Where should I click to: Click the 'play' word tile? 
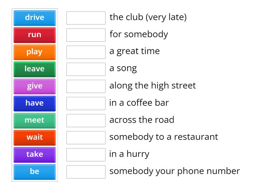pyautogui.click(x=34, y=52)
